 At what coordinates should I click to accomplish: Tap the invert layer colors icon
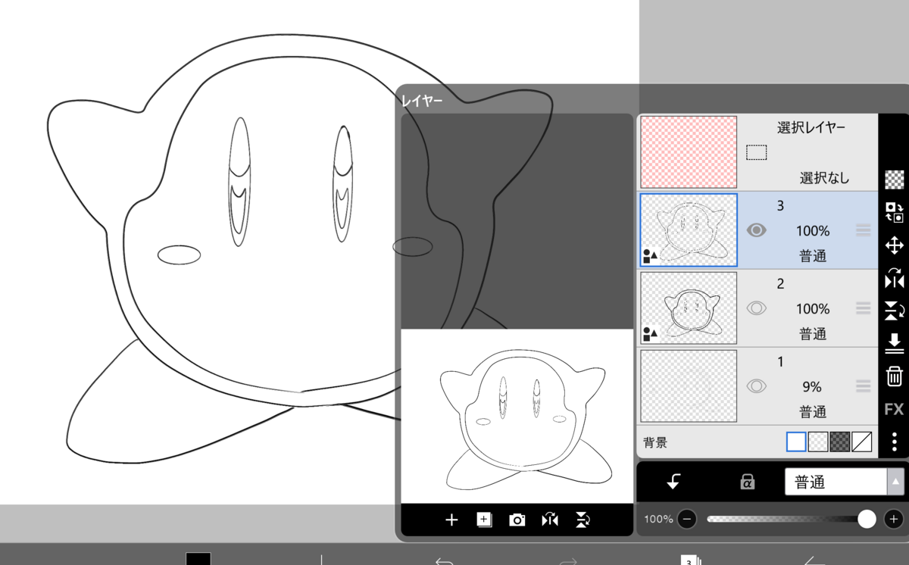point(895,212)
